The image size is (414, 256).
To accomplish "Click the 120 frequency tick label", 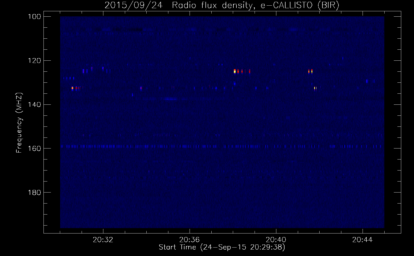I will [x=34, y=61].
